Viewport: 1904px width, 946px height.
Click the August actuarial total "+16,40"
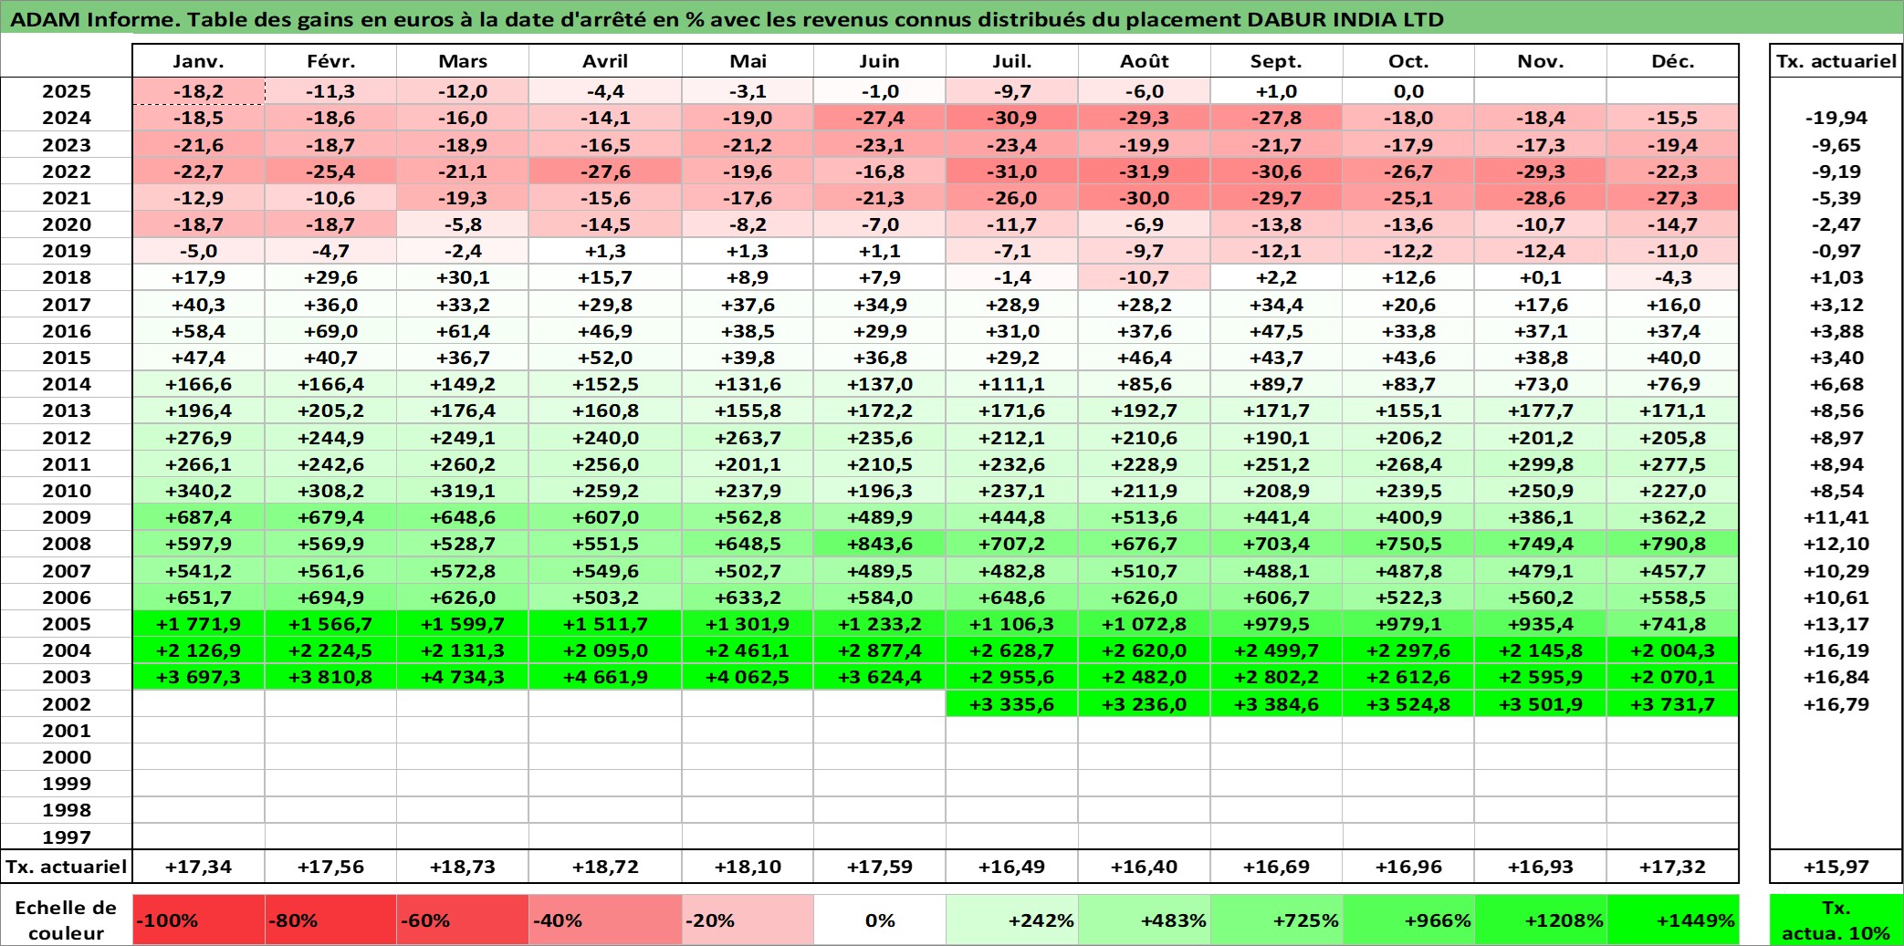pyautogui.click(x=1145, y=867)
